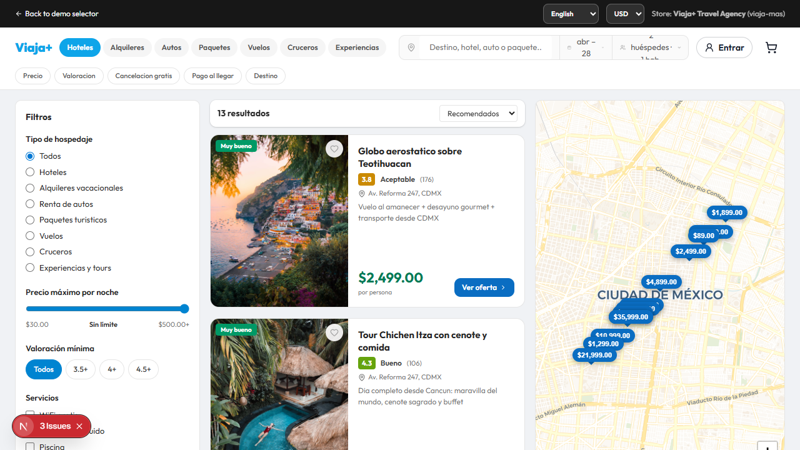Click the $1,899.00 map price marker
The image size is (800, 450).
coord(727,212)
